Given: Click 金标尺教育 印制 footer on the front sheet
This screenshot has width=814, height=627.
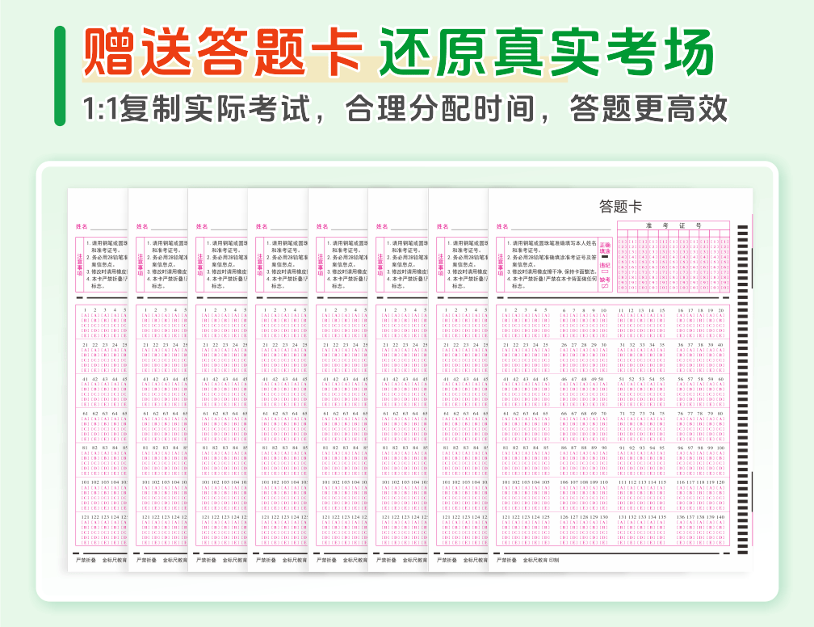Looking at the screenshot, I should coord(541,559).
